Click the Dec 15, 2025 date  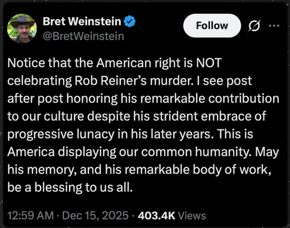[x=95, y=215]
